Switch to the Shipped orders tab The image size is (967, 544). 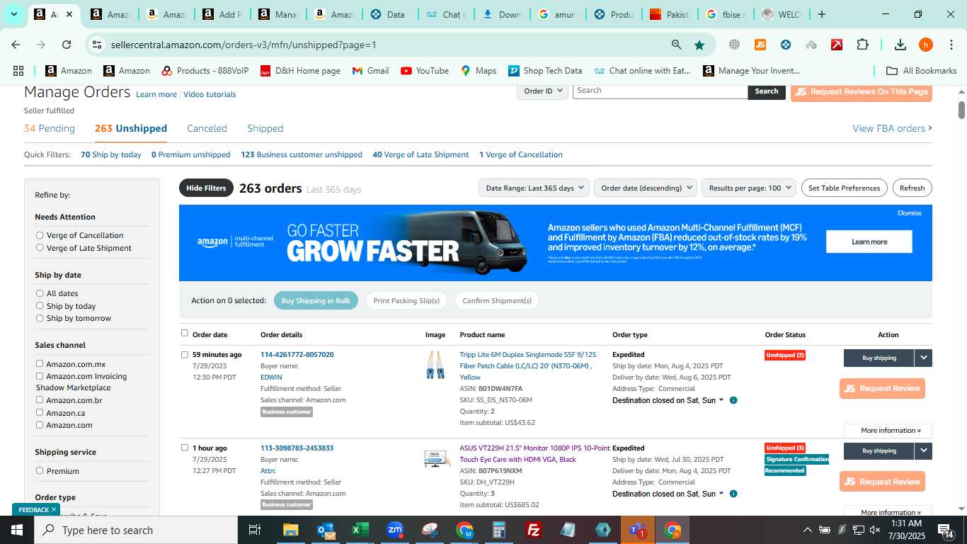(265, 128)
